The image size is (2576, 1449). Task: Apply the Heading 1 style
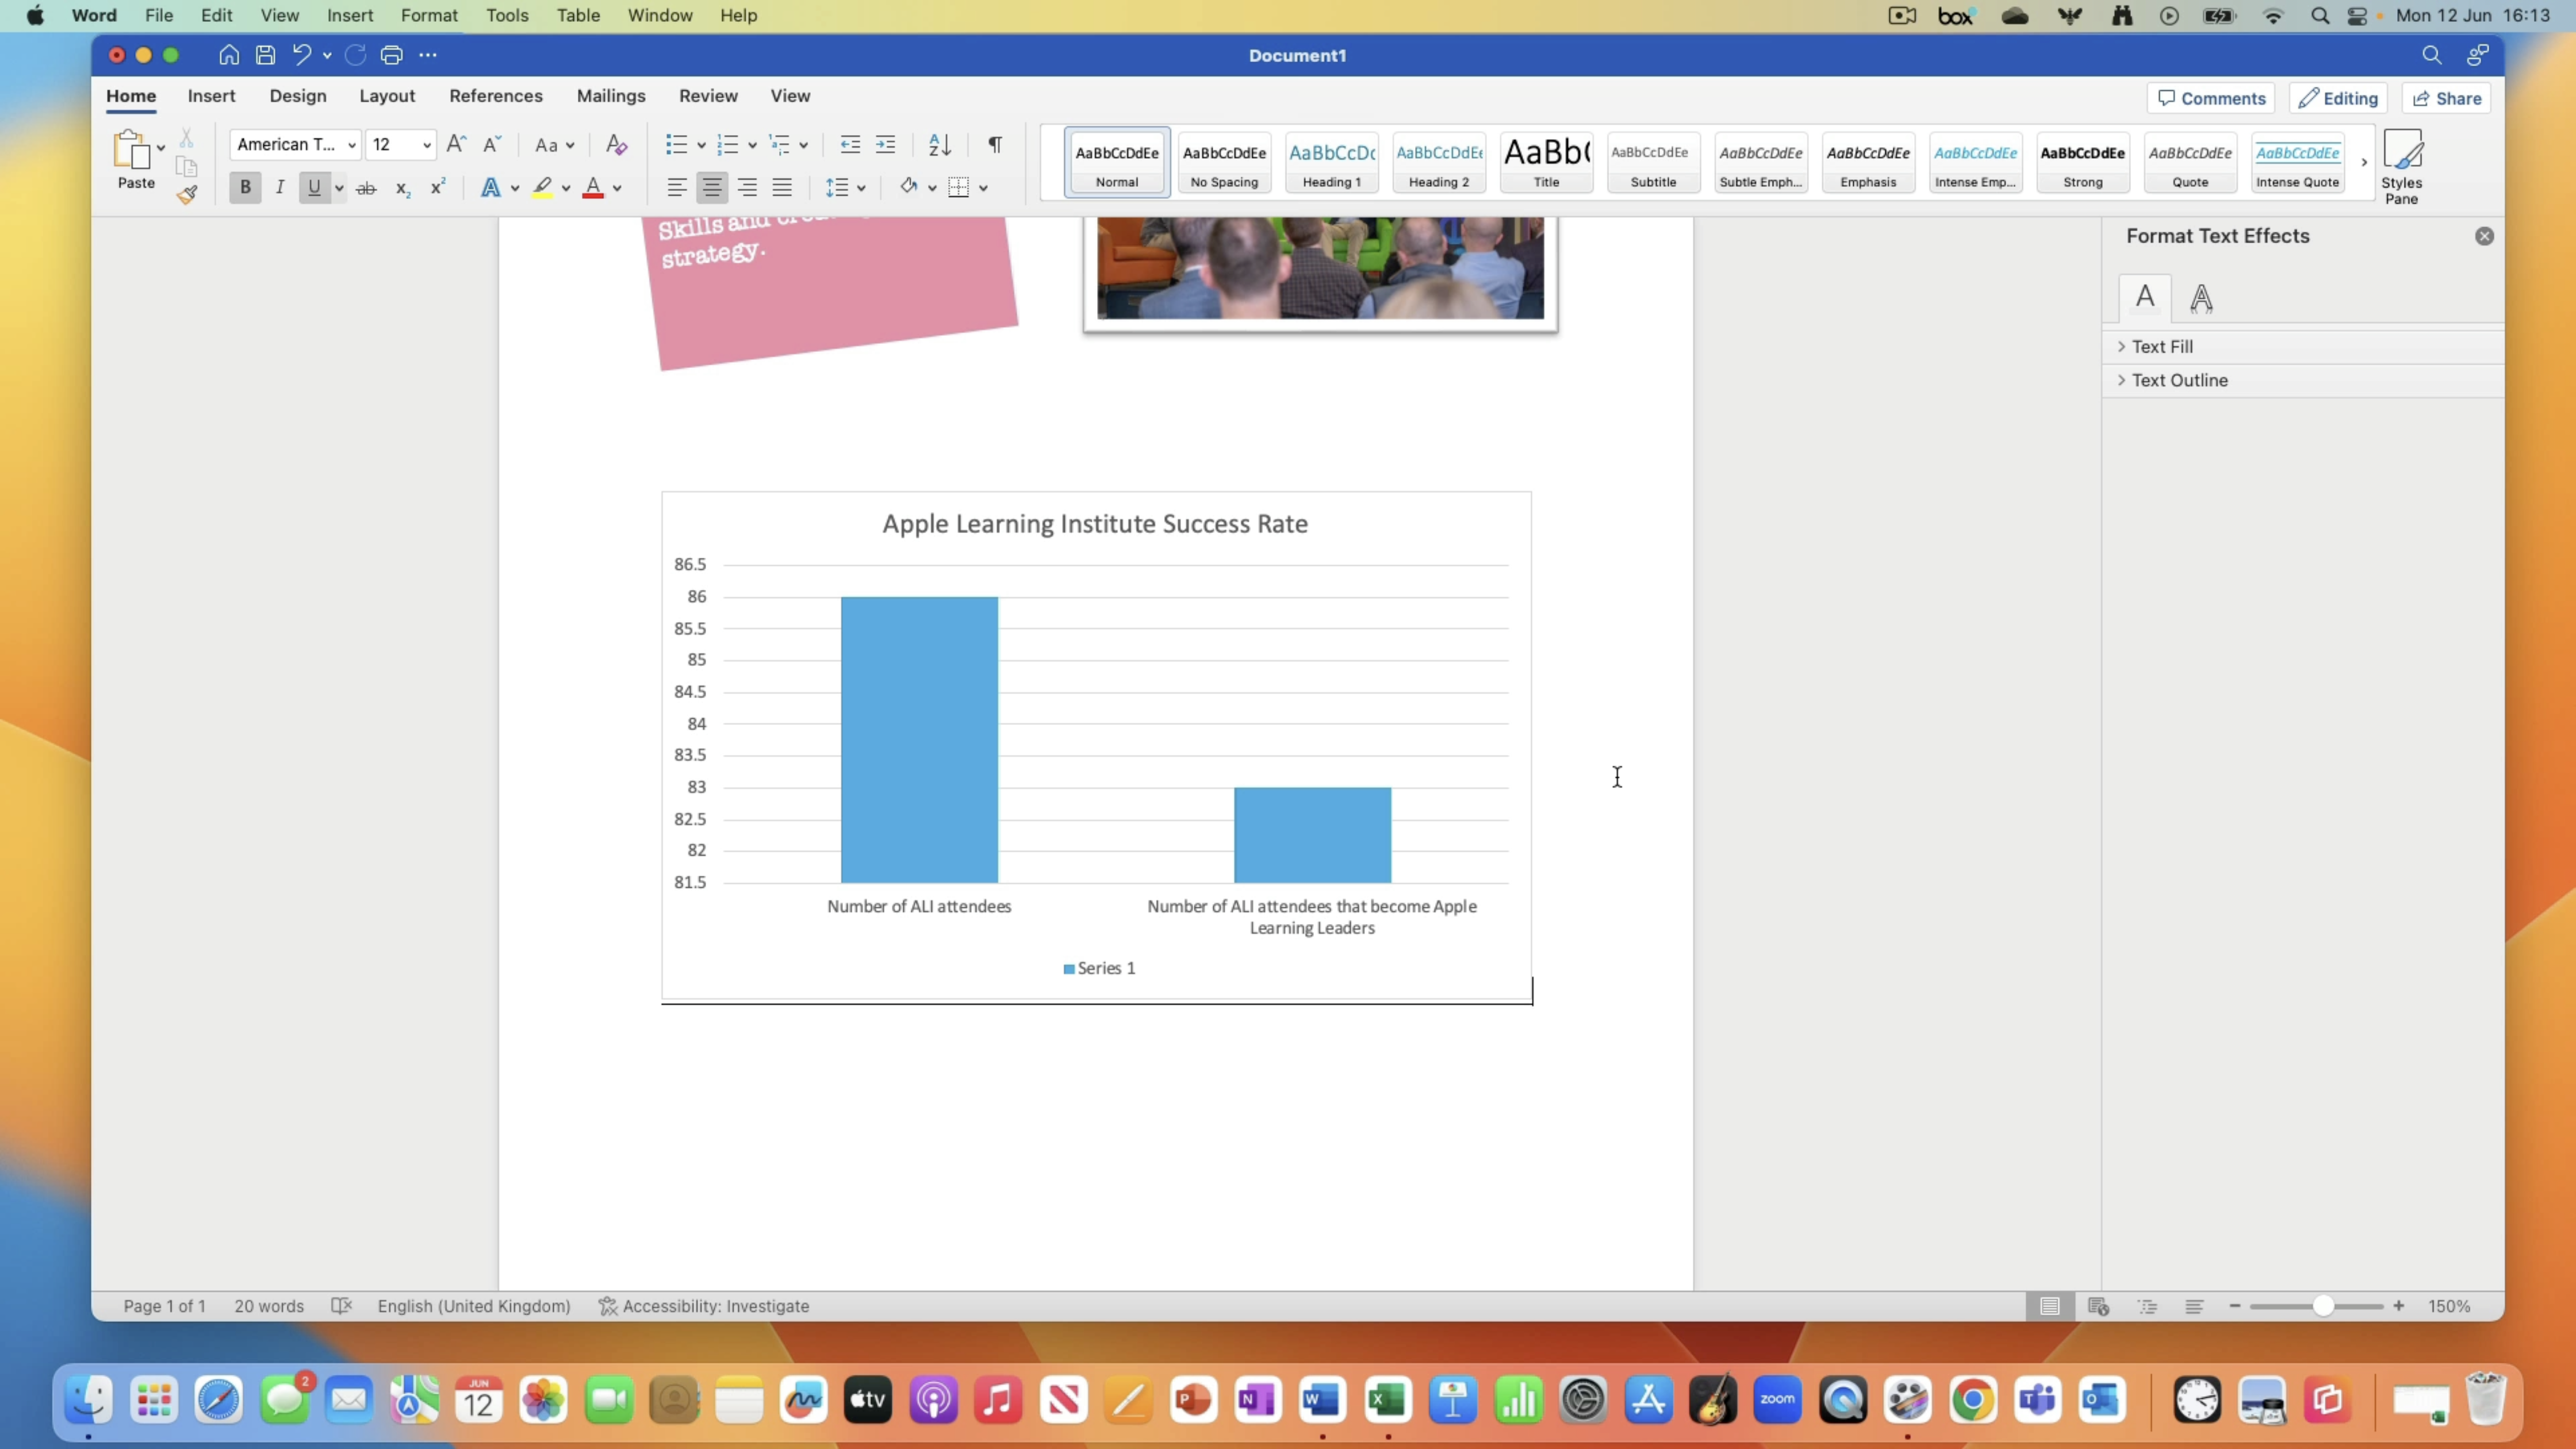click(x=1332, y=163)
